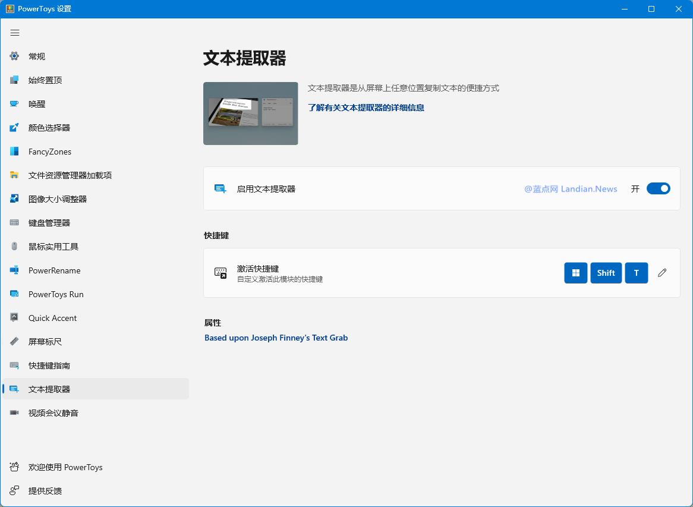Click the PowerToys app icon in title bar
The image size is (693, 507).
[10, 9]
